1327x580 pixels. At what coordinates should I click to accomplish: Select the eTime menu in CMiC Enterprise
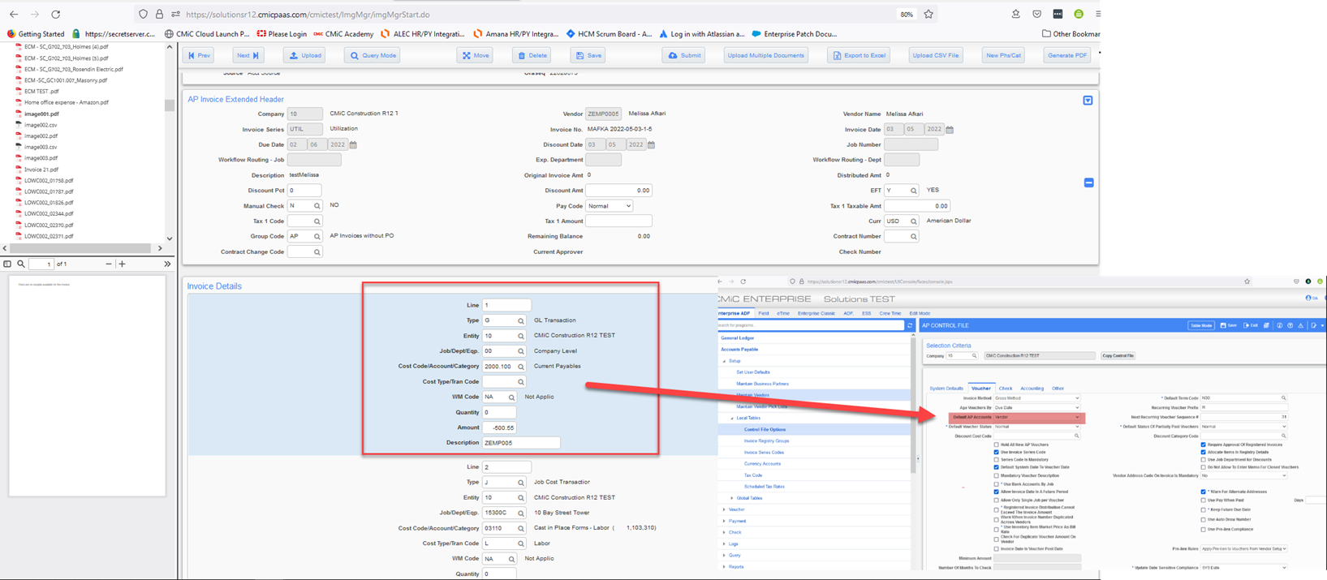(783, 313)
